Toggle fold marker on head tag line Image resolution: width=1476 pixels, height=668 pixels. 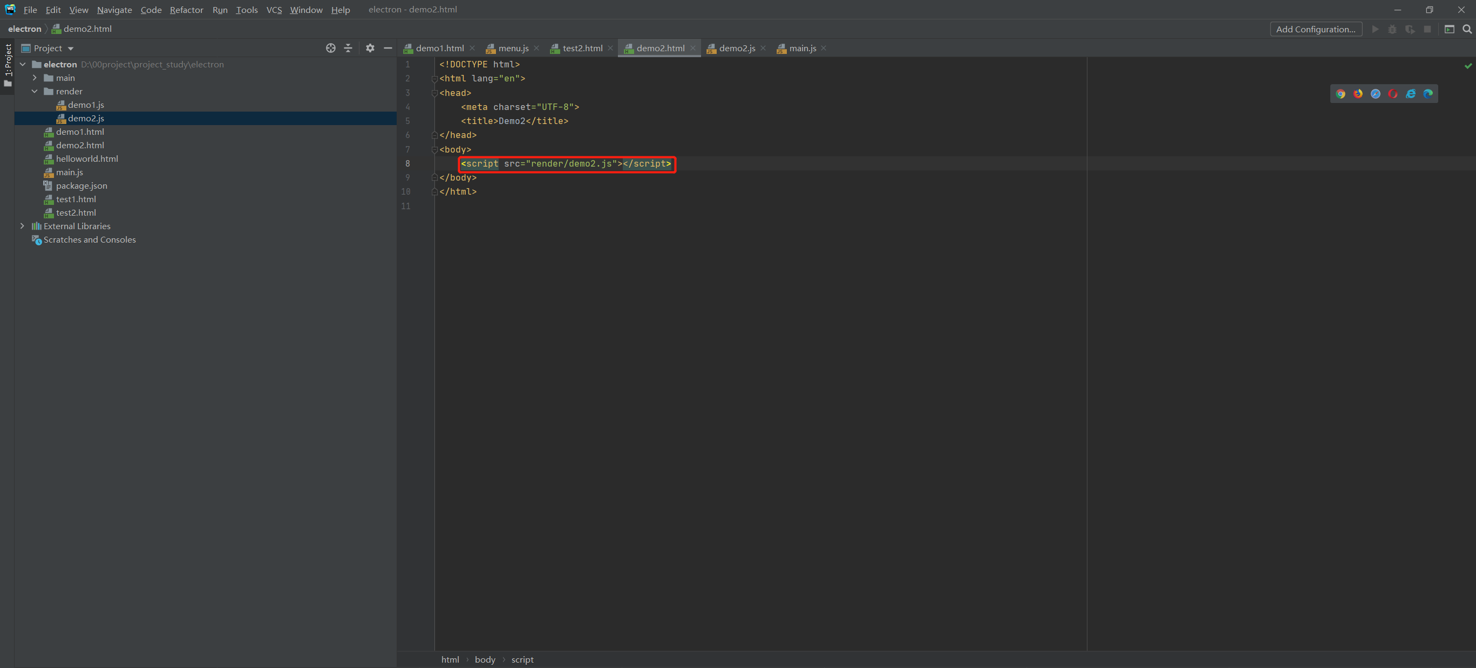pyautogui.click(x=434, y=93)
